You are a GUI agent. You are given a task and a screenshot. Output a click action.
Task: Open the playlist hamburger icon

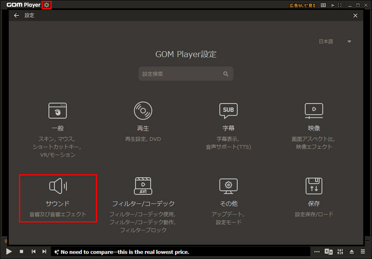(x=363, y=252)
